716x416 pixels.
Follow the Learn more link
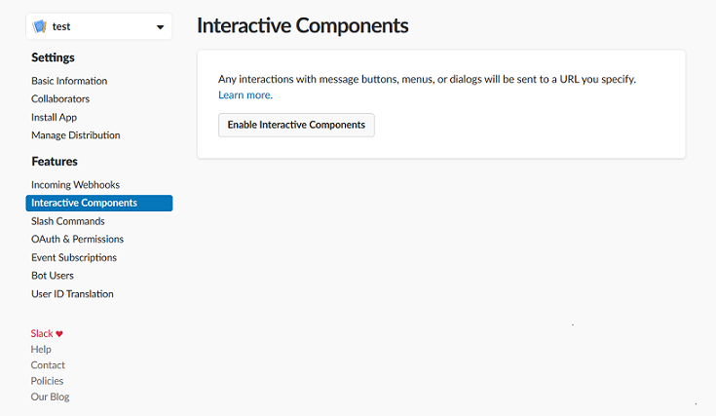245,95
